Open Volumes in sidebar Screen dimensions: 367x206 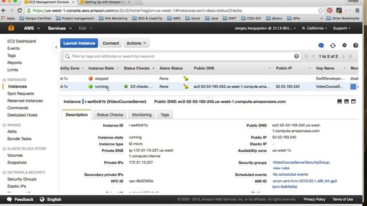(x=15, y=155)
